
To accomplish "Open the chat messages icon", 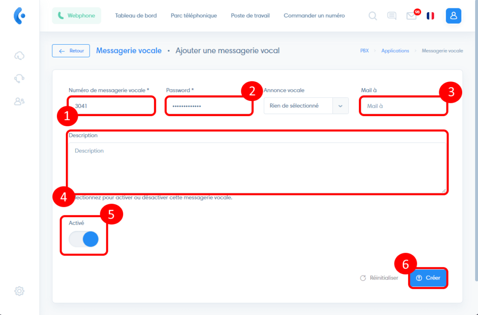I will [392, 16].
